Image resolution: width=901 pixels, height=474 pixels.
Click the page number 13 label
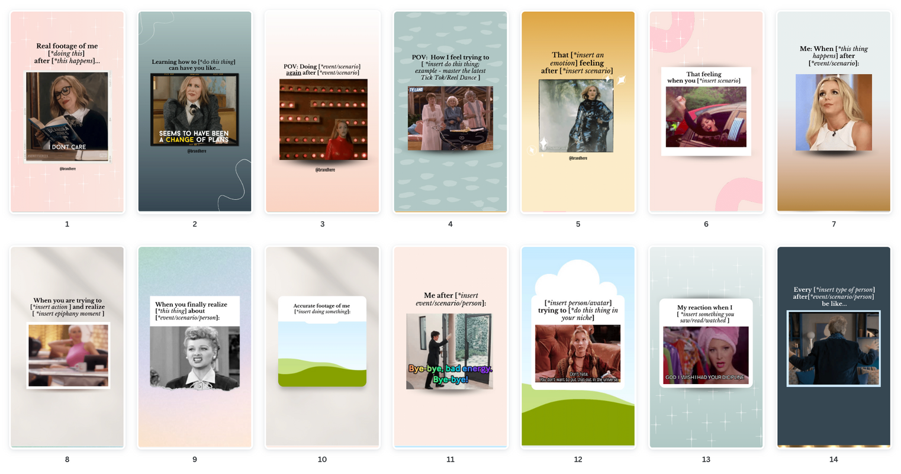(706, 460)
